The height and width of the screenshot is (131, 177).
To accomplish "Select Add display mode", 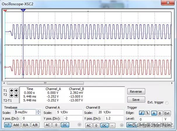I will coord(16,125).
